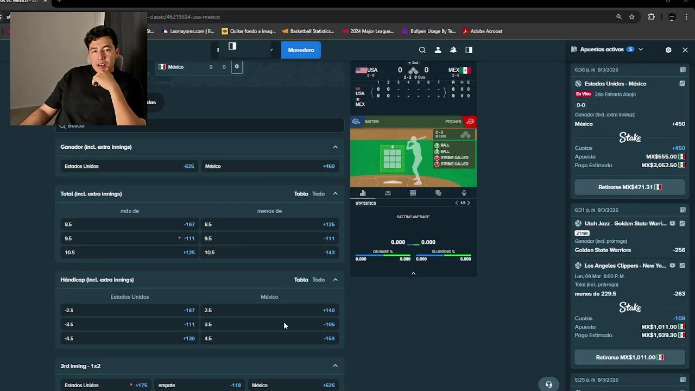Bookmark this page with star icon
The width and height of the screenshot is (695, 391).
tap(631, 17)
